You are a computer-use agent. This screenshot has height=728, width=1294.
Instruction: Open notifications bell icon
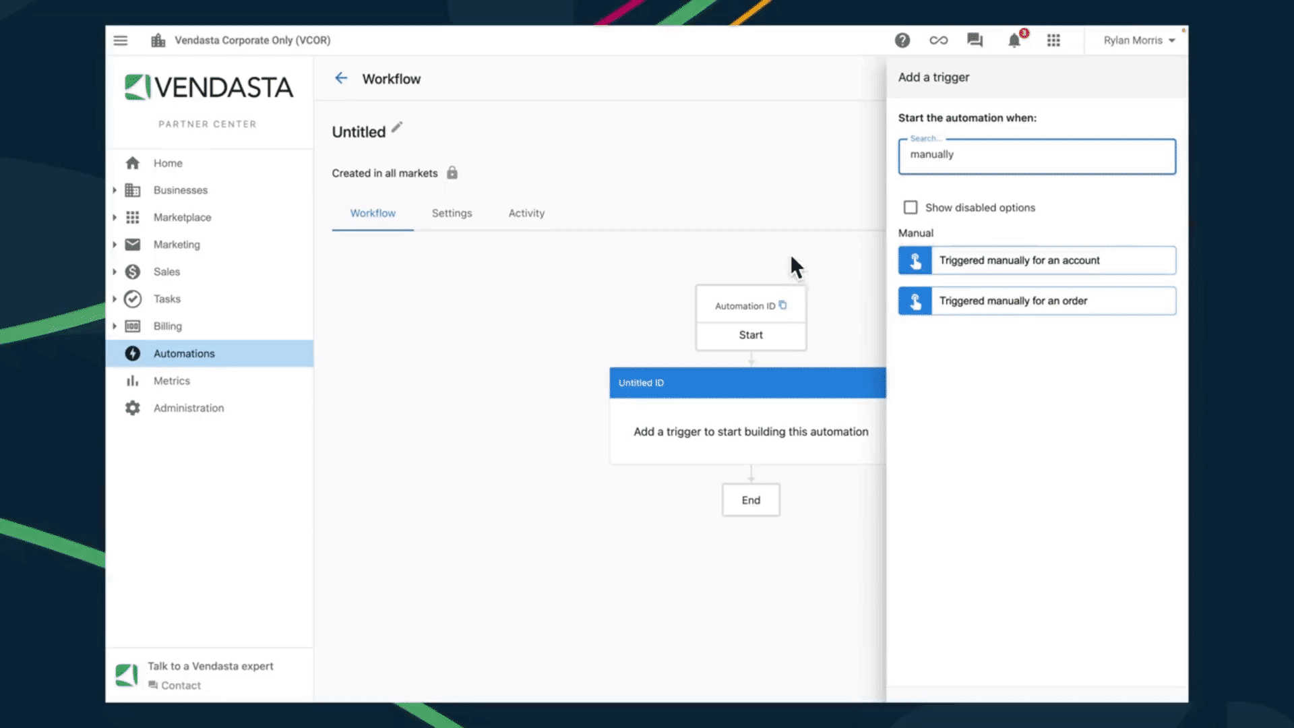(x=1014, y=41)
